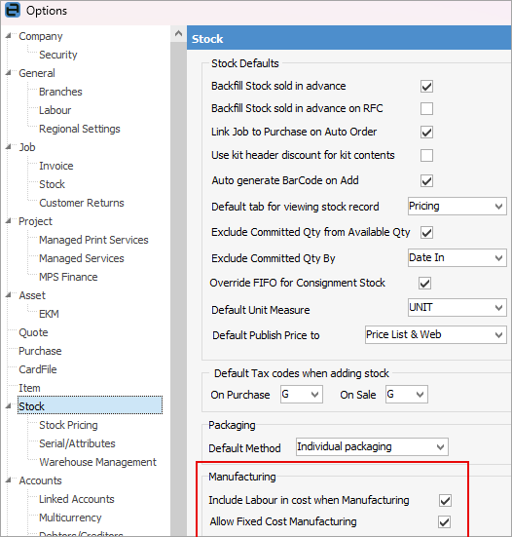Screen dimensions: 512x537
Task: Open Managed Print Services settings
Action: click(93, 240)
